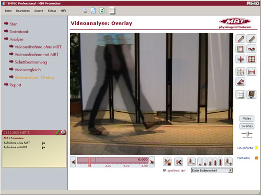The height and width of the screenshot is (195, 261).
Task: Click the runner plus button
Action: pyautogui.click(x=228, y=162)
